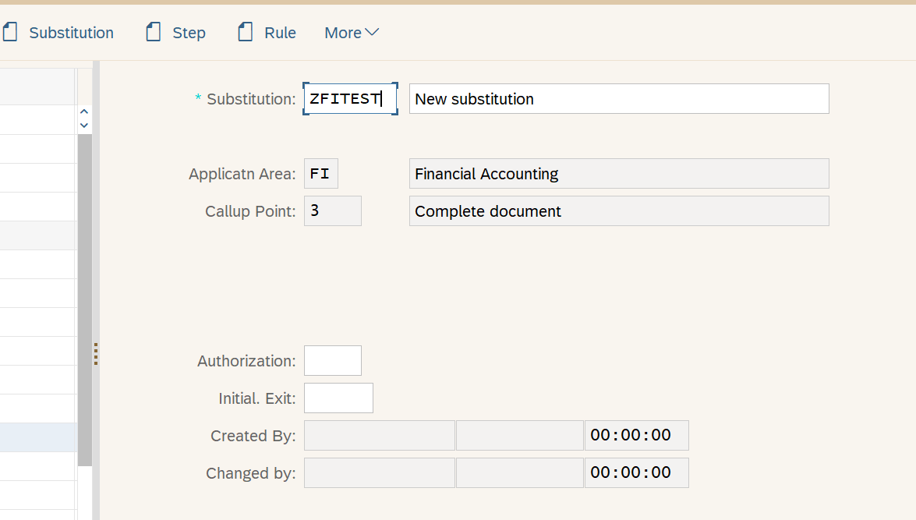The height and width of the screenshot is (520, 916).
Task: Click the Substitution code field showing ZFITEST
Action: pyautogui.click(x=349, y=98)
